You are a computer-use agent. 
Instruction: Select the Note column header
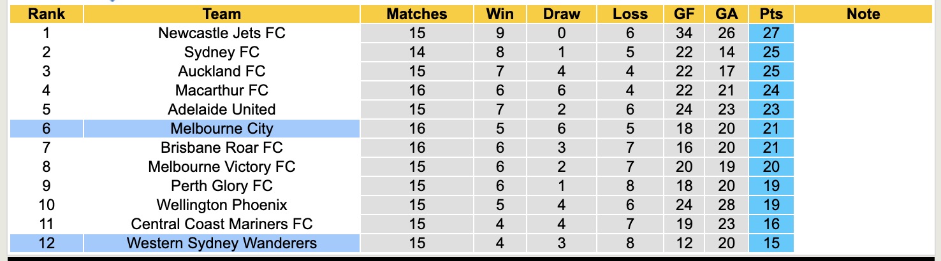863,14
